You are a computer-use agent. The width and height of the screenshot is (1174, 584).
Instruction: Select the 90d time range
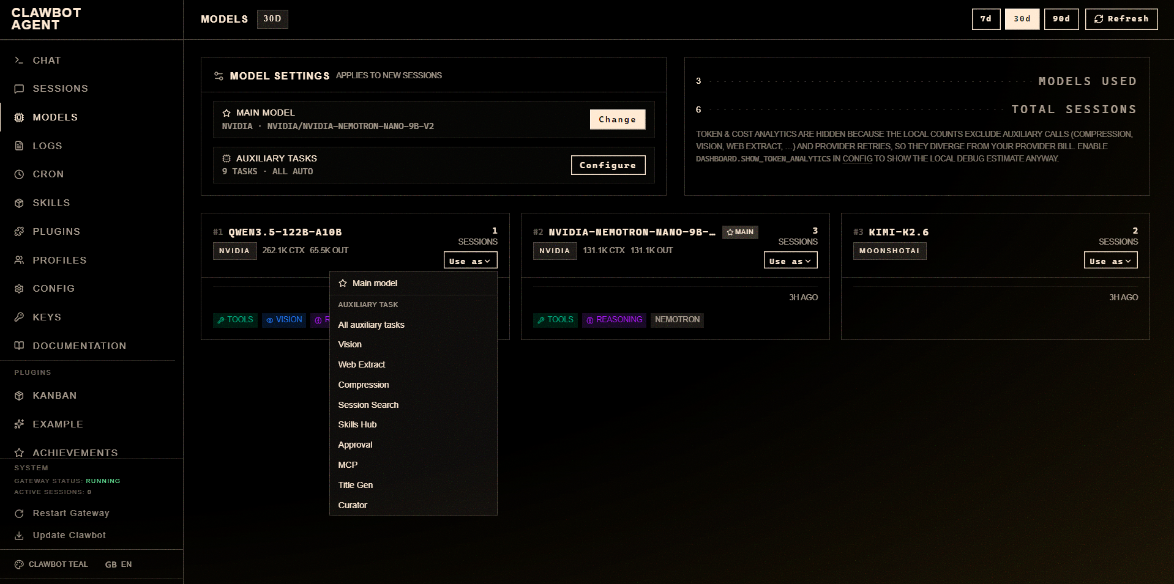pos(1061,19)
